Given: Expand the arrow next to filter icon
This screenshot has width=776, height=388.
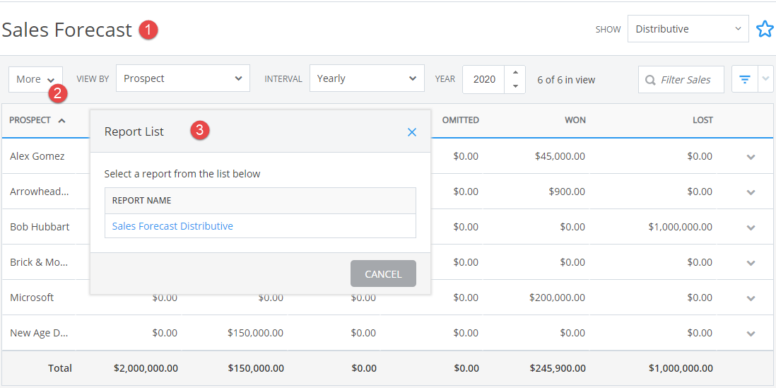Looking at the screenshot, I should click(765, 79).
